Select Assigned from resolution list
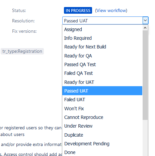Screen dimensions: 155x156 [x=102, y=29]
